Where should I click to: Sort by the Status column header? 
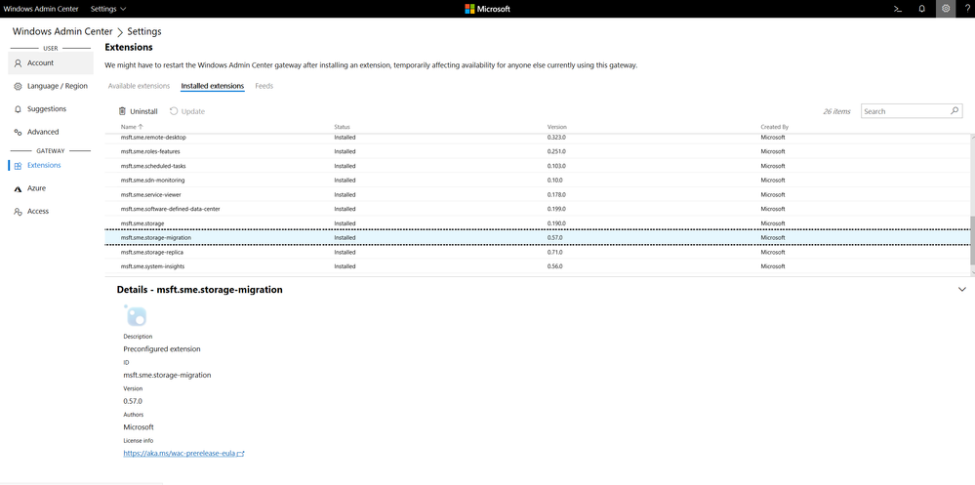342,127
